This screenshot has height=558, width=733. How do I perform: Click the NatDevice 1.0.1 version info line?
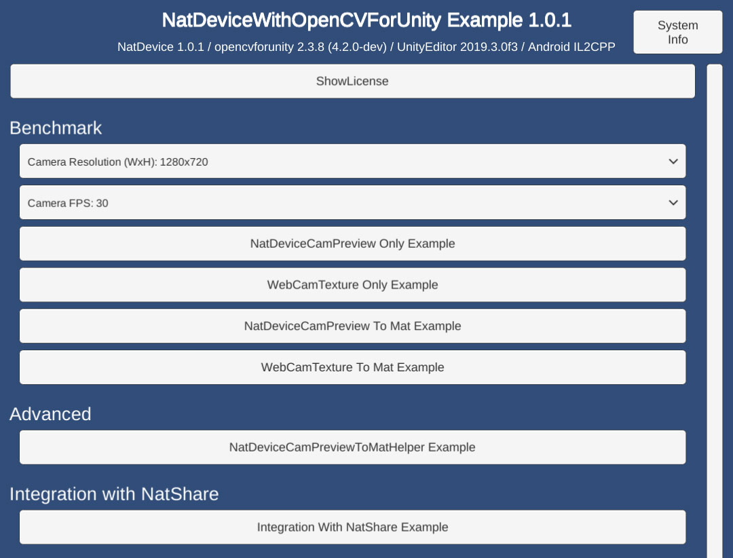(x=366, y=47)
